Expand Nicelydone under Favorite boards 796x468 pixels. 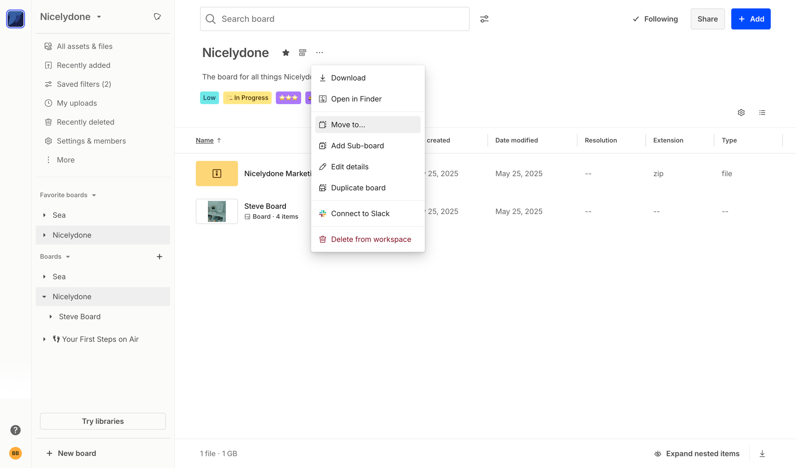44,235
